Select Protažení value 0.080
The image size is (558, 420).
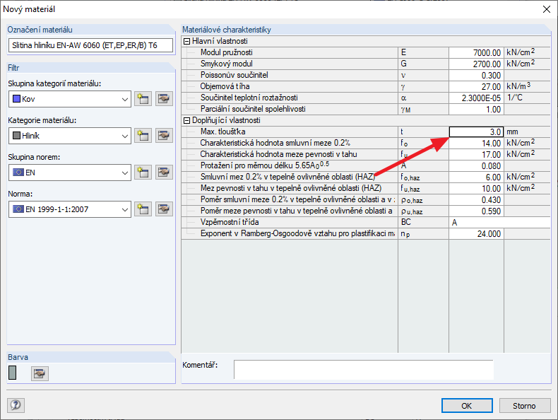tap(476, 166)
